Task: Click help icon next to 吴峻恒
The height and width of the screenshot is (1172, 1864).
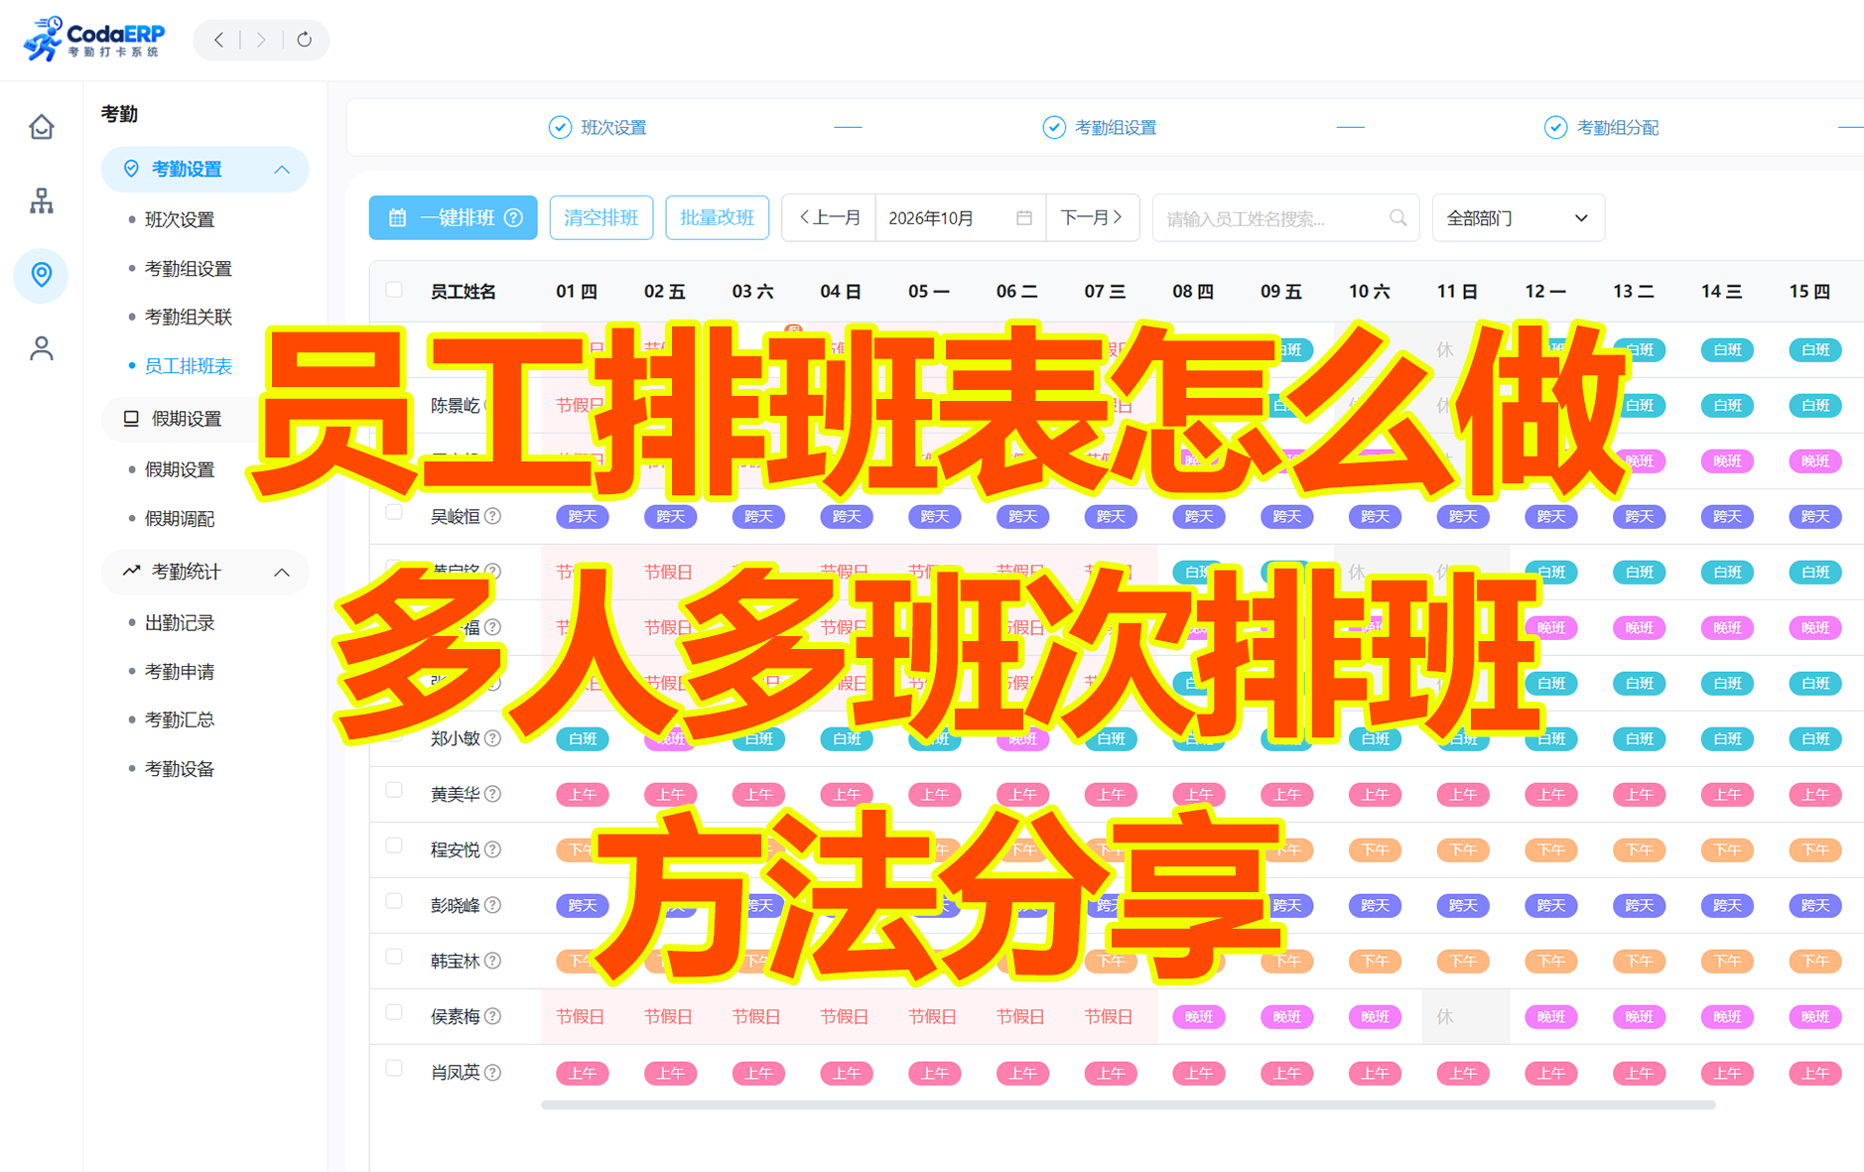Action: pyautogui.click(x=492, y=516)
